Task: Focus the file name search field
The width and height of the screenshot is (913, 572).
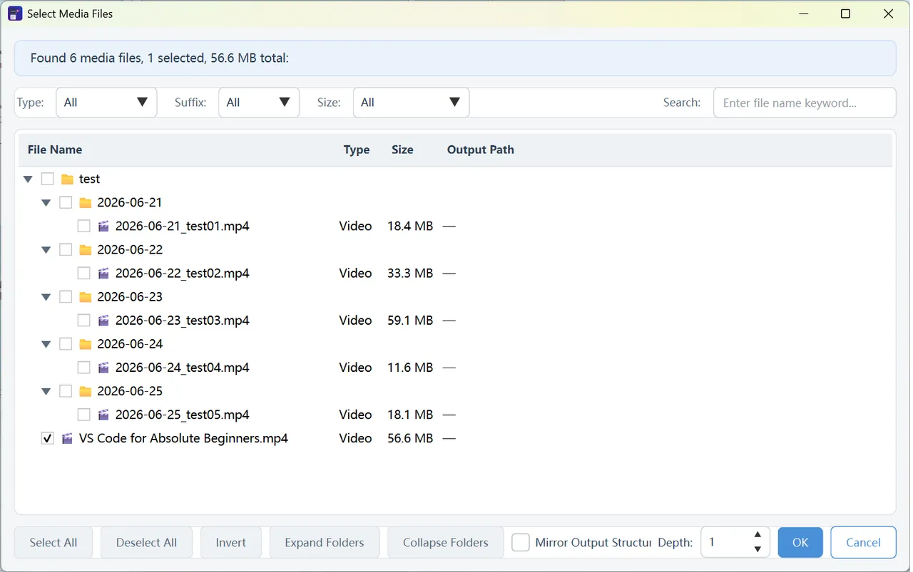Action: point(805,103)
